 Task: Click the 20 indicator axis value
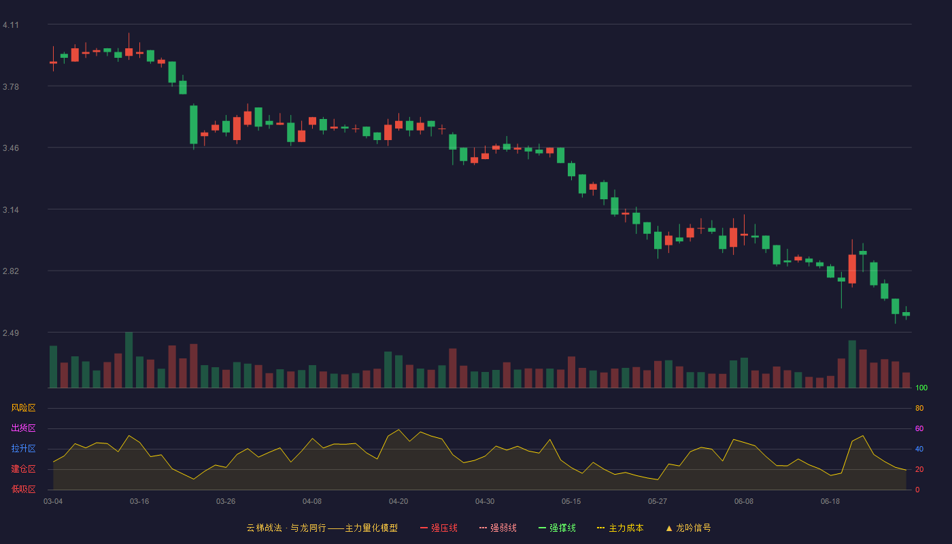point(919,469)
